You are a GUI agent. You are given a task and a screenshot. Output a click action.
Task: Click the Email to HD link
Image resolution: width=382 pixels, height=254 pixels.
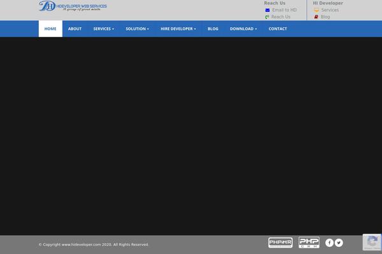point(285,10)
